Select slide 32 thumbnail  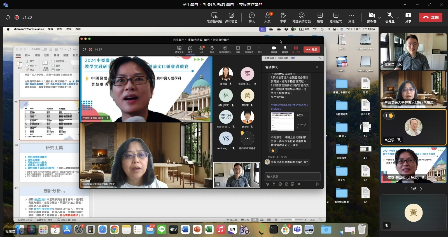50,120
